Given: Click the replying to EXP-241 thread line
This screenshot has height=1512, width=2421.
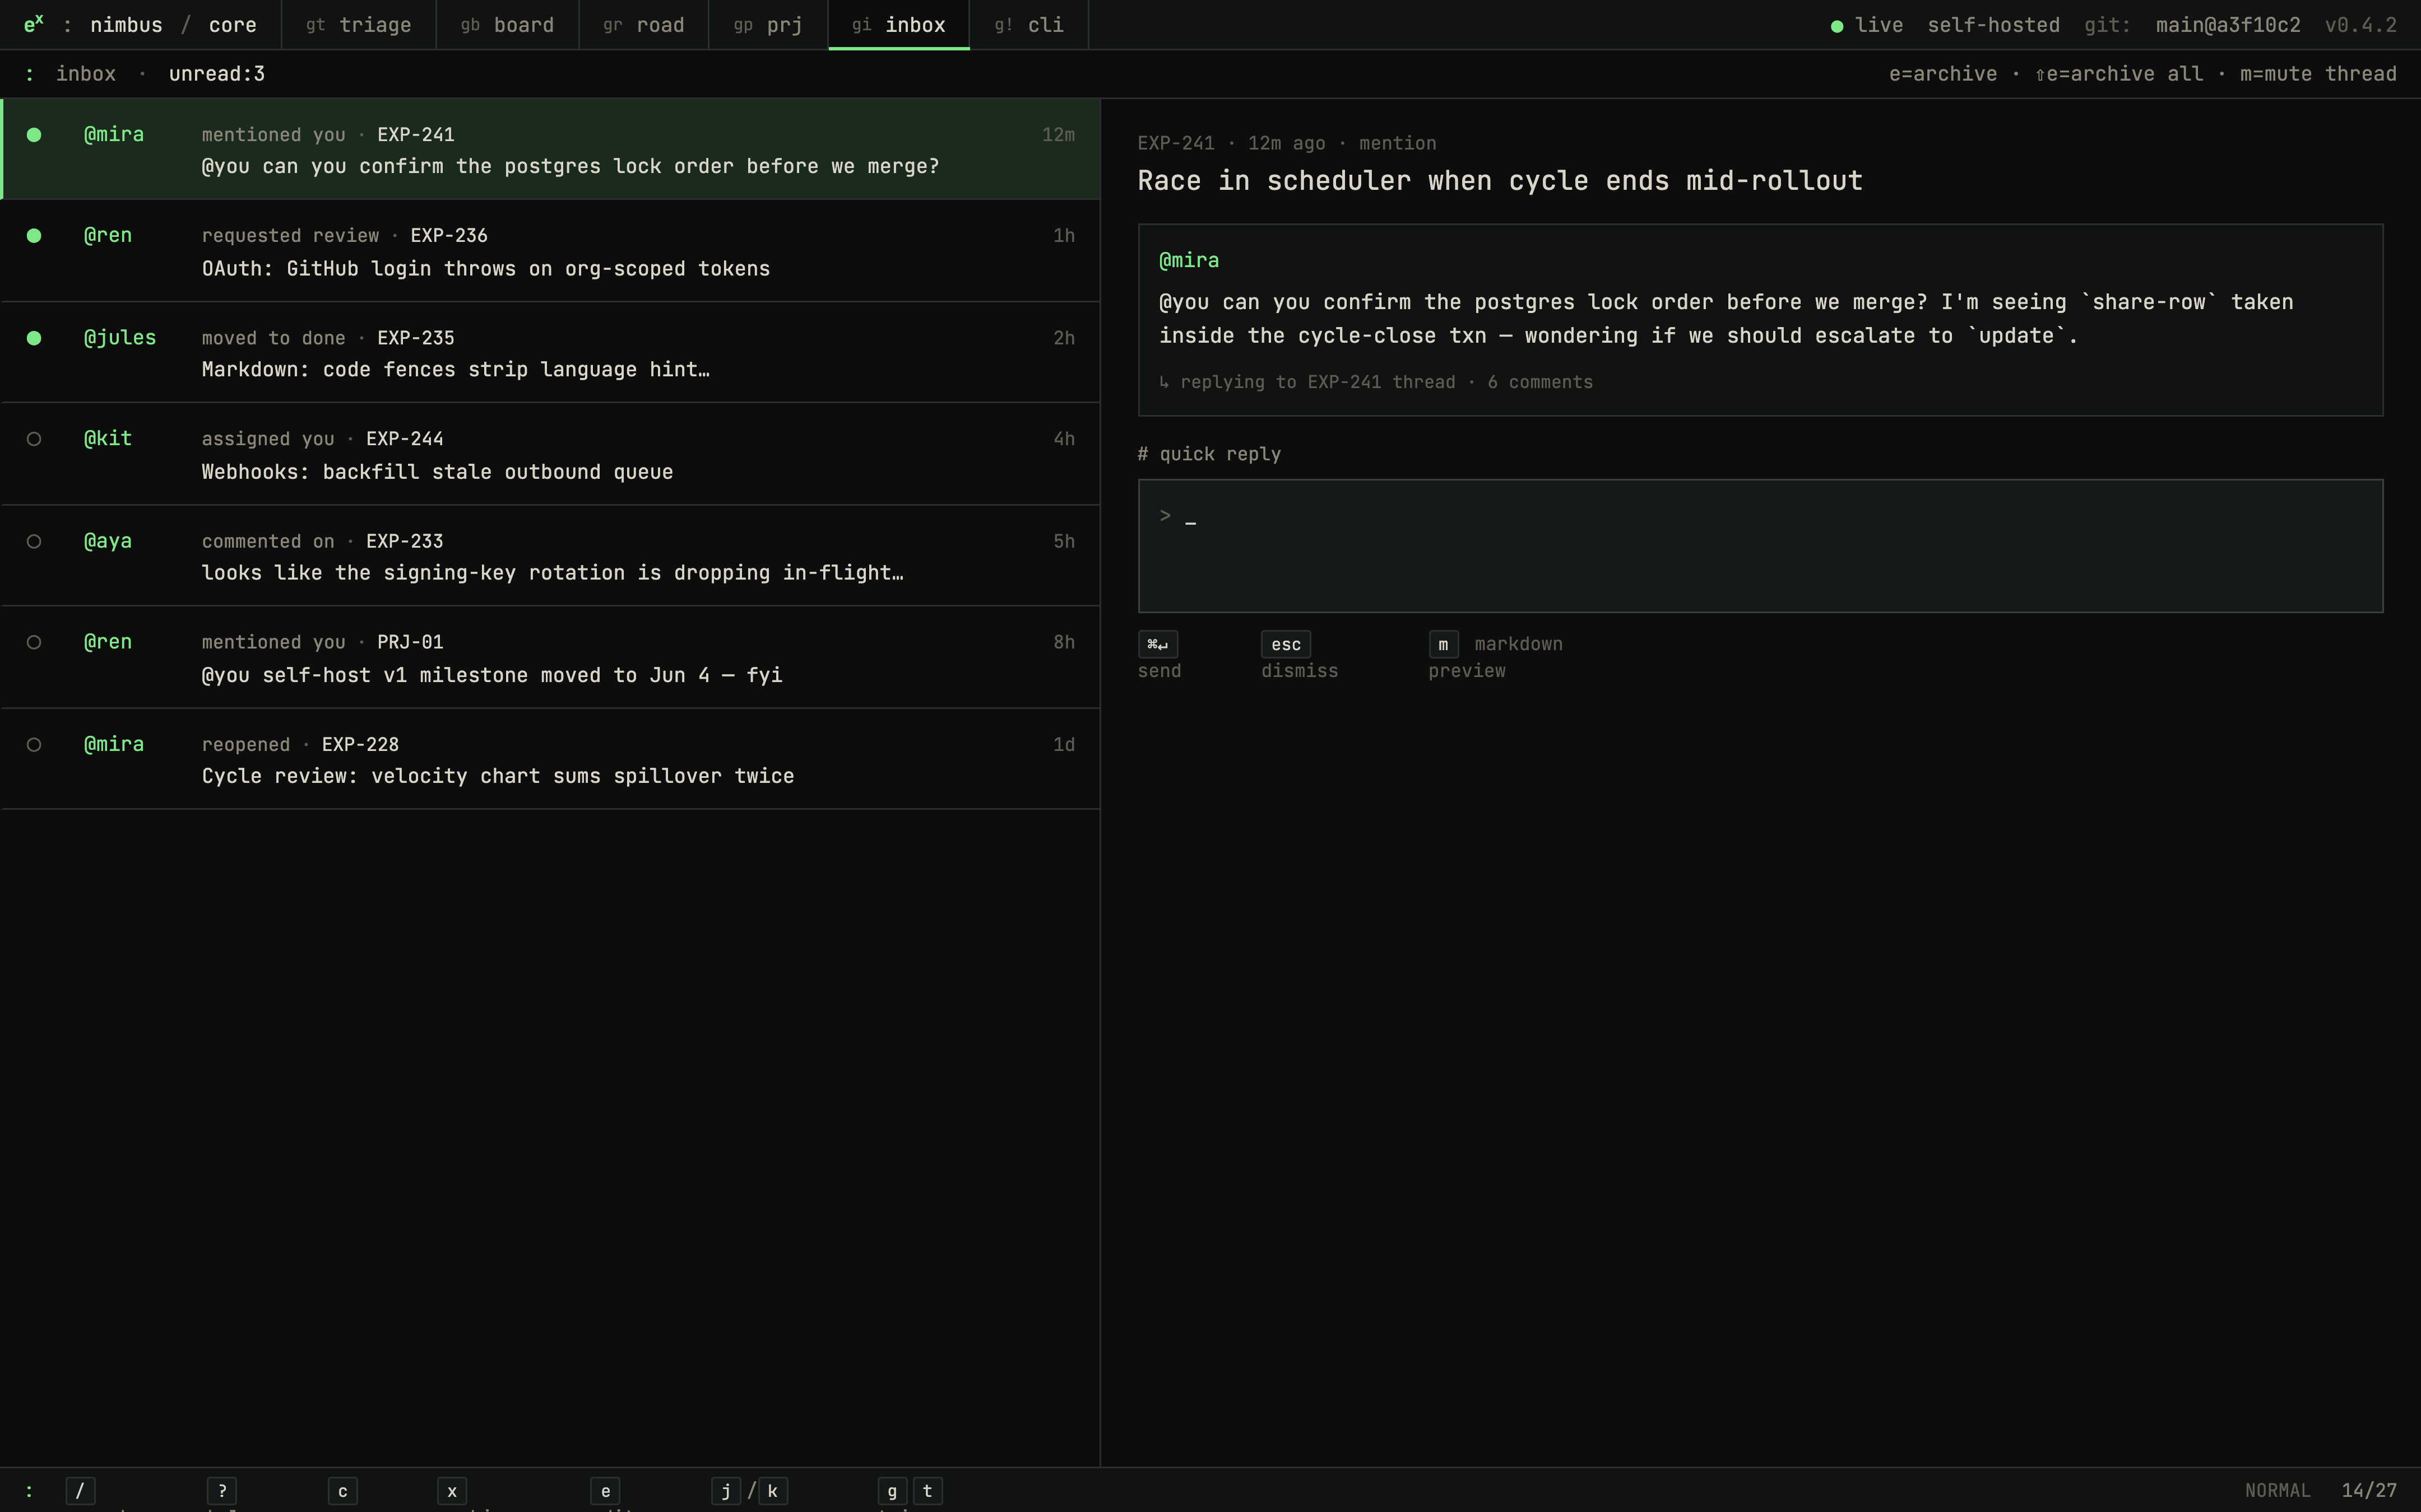Looking at the screenshot, I should tap(1376, 382).
